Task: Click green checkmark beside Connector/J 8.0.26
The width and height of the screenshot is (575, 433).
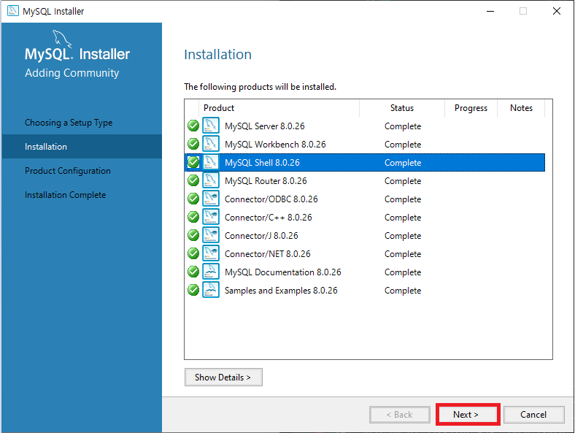Action: (193, 235)
